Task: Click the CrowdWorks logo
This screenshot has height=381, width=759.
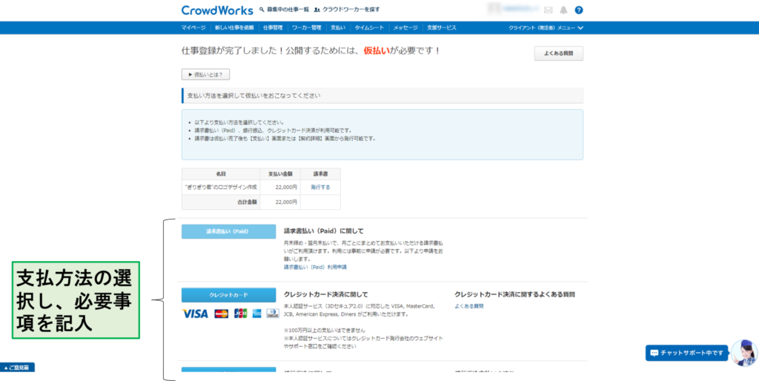Action: (217, 10)
